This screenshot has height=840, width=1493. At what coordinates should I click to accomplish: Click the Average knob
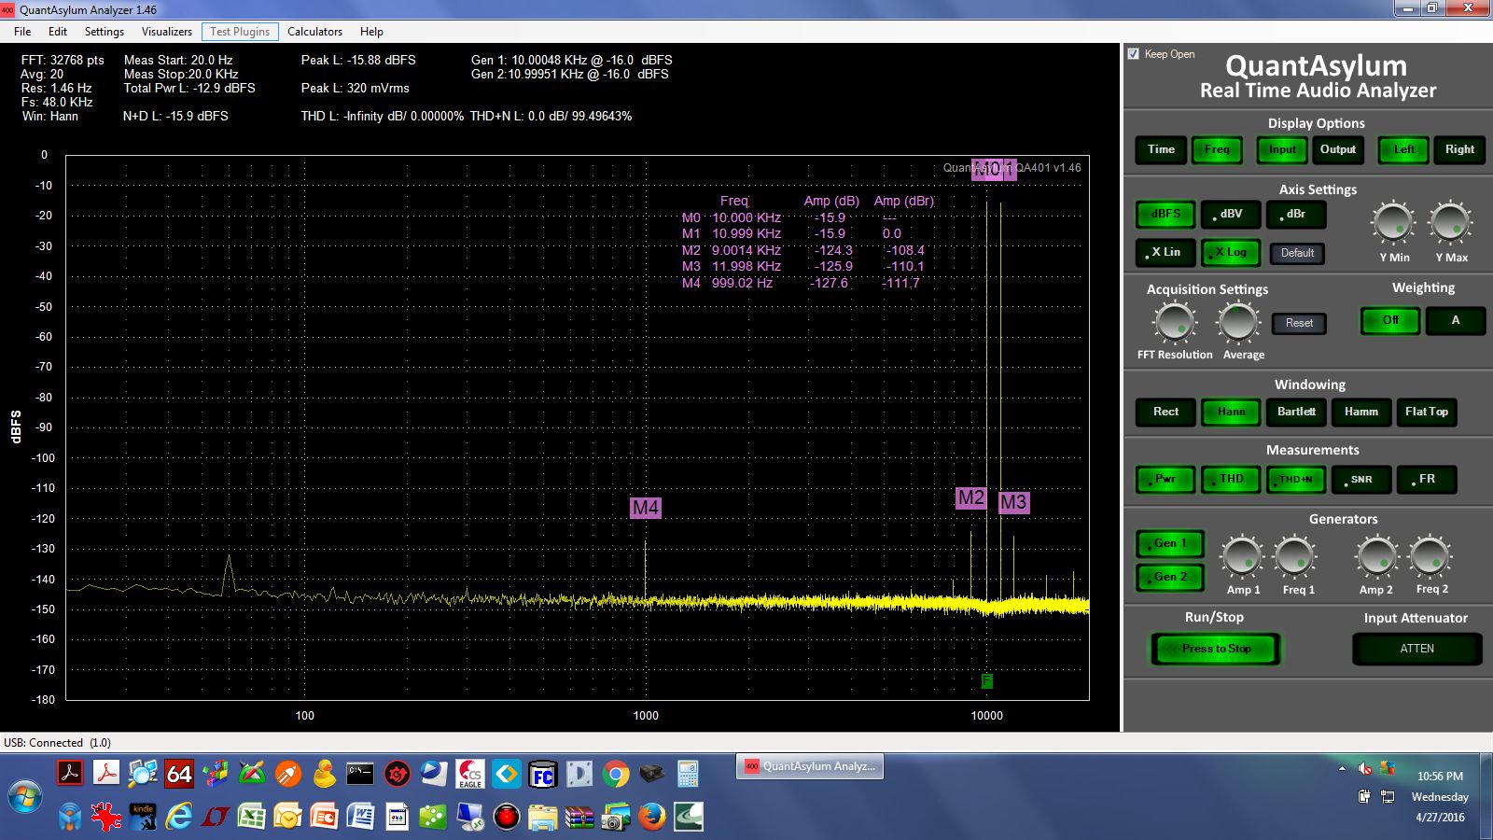[1238, 323]
